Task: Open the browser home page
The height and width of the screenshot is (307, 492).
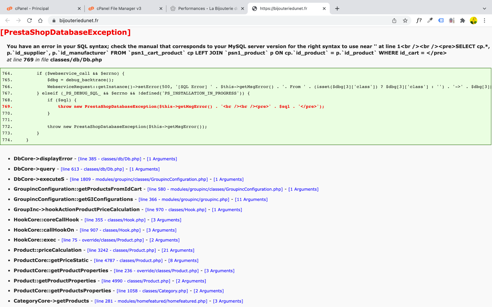Action: 40,20
